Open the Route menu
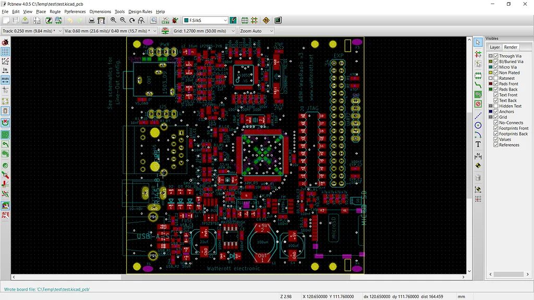 [x=55, y=11]
